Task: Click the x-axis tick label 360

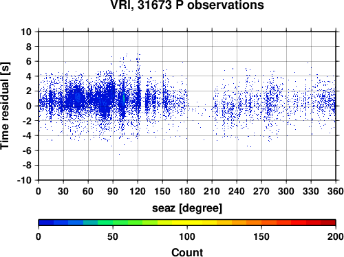Action: pyautogui.click(x=336, y=191)
